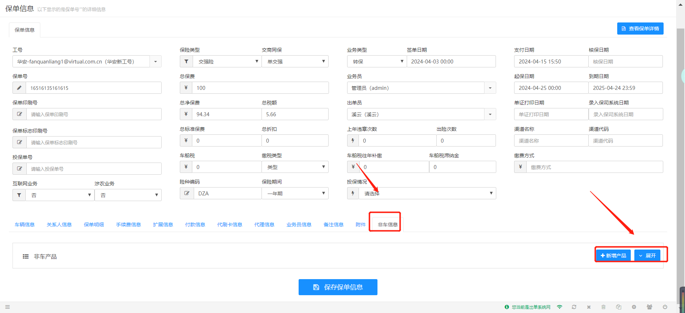Click yen icon beside 总净保费 field
685x313 pixels.
coord(186,114)
